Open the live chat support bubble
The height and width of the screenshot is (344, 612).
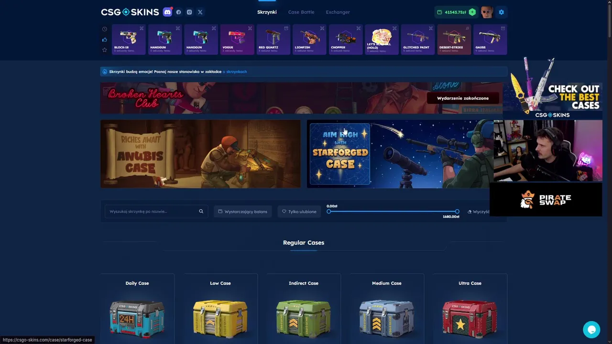point(591,330)
